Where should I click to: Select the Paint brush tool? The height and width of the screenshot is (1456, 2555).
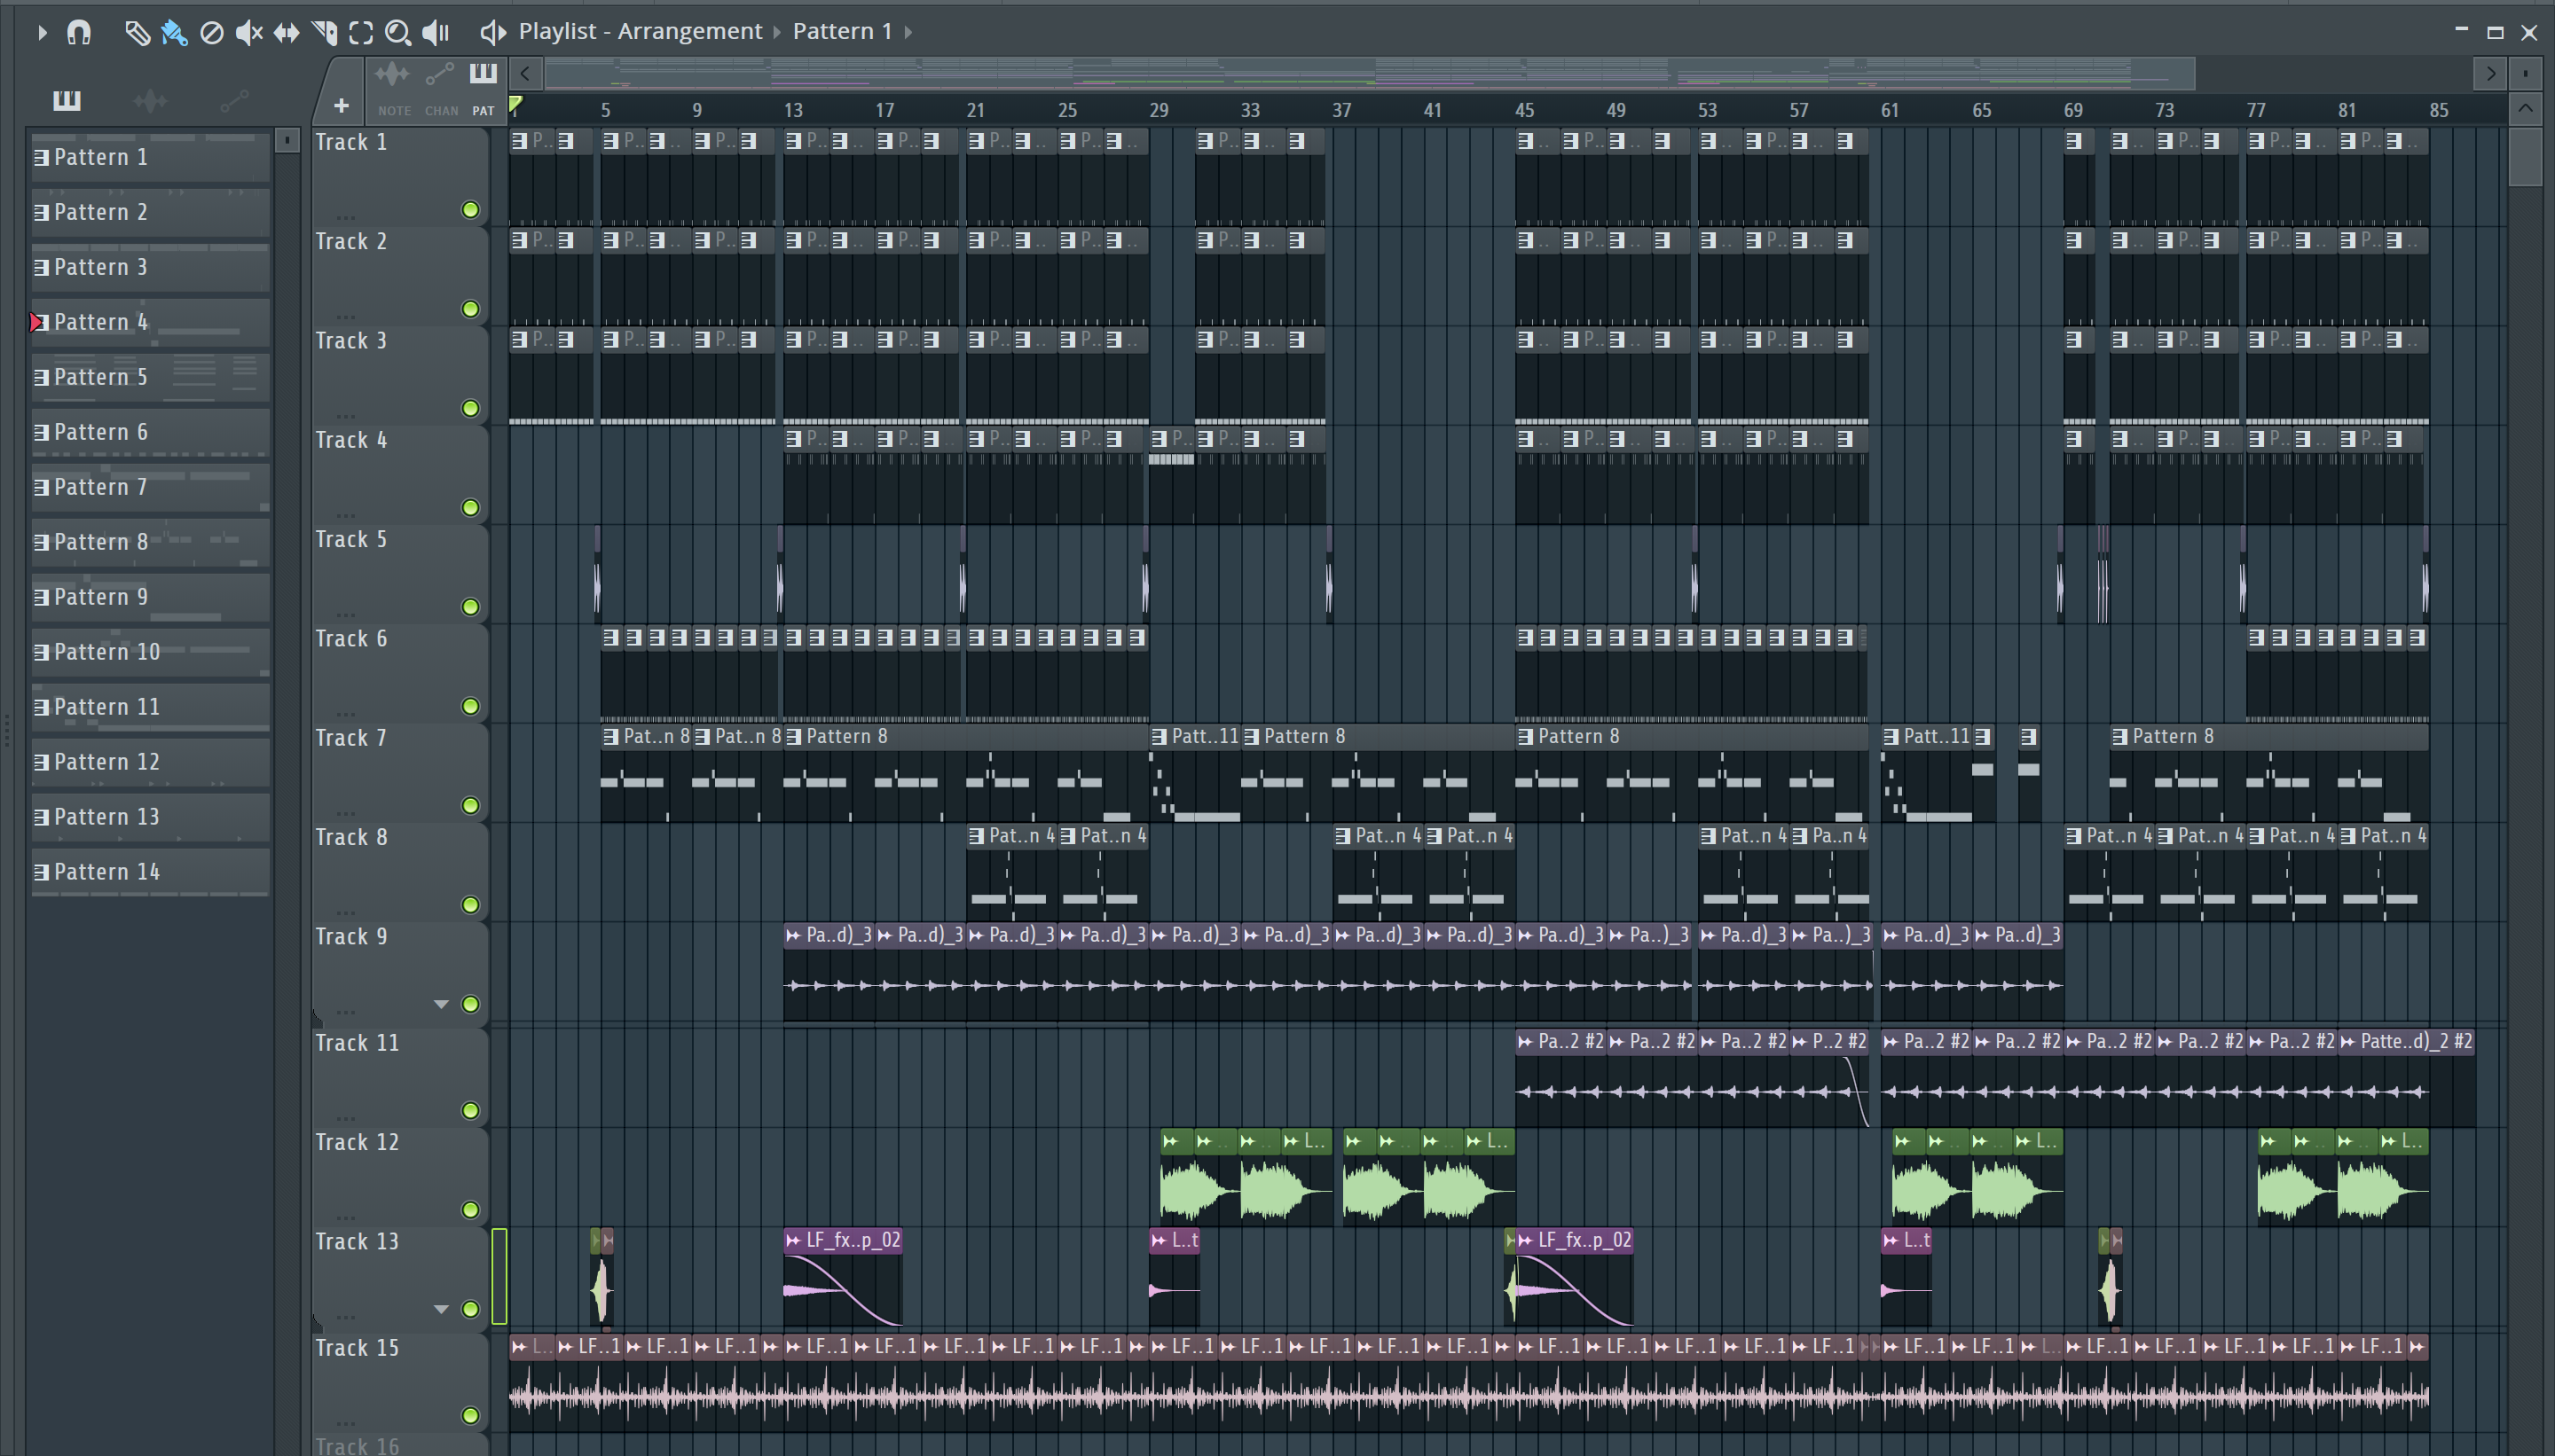174,32
